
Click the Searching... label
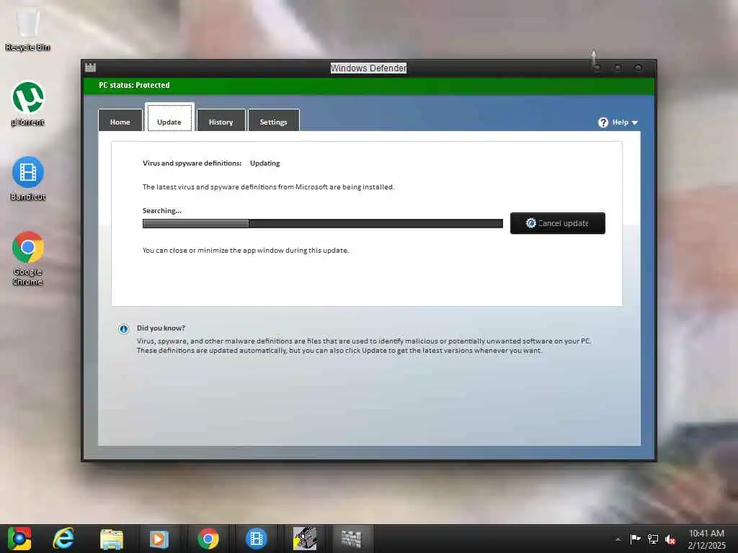point(162,211)
